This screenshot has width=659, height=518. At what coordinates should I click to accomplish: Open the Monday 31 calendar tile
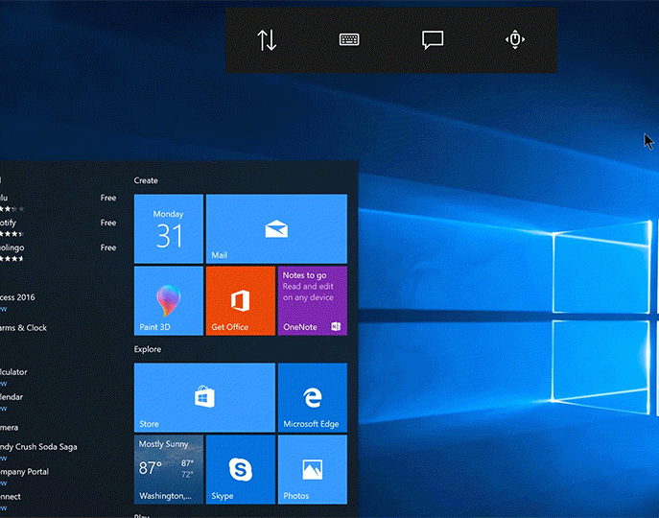(x=168, y=228)
